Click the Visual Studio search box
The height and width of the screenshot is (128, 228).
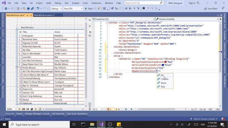(x=144, y=3)
